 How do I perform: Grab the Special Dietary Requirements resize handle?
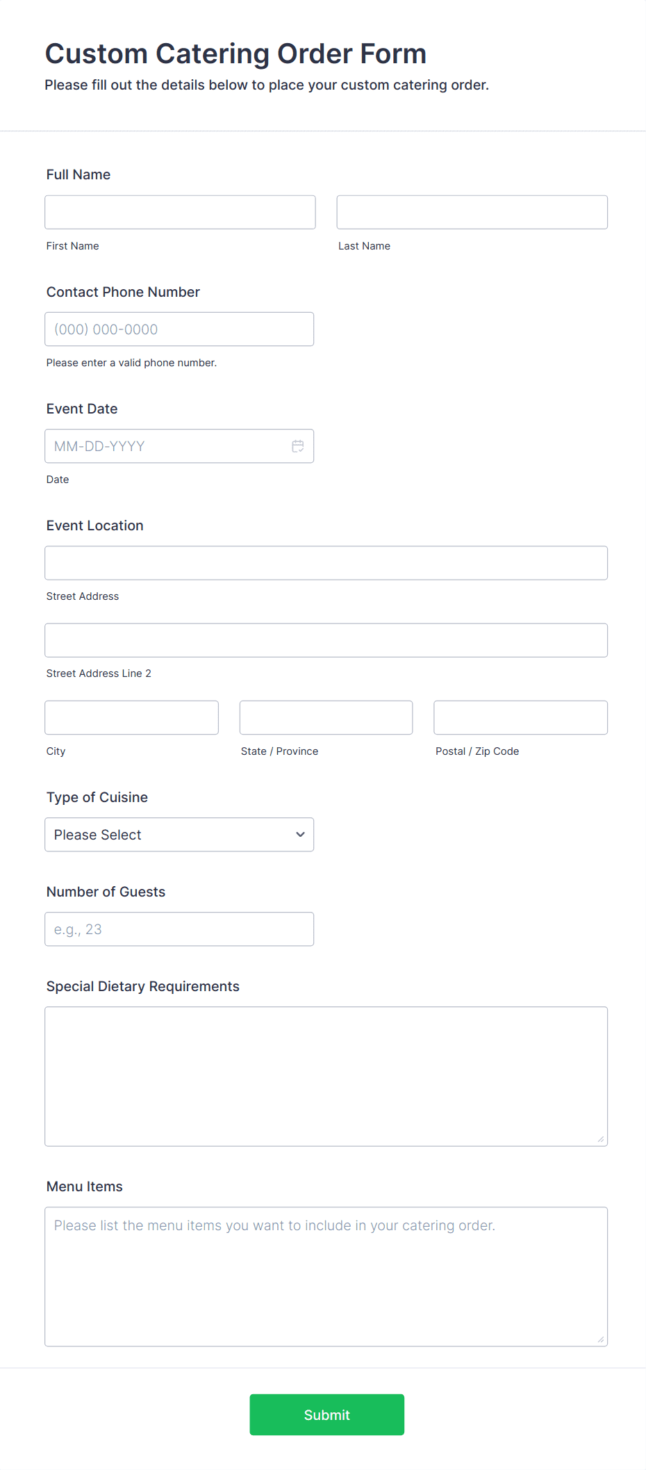[x=601, y=1139]
